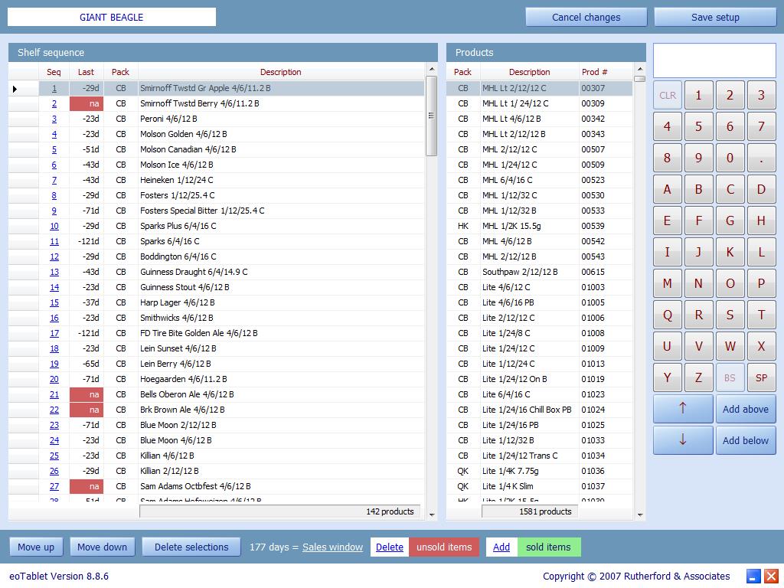Click the green sold items swatch
Viewport: 784px width, 588px height.
click(548, 547)
